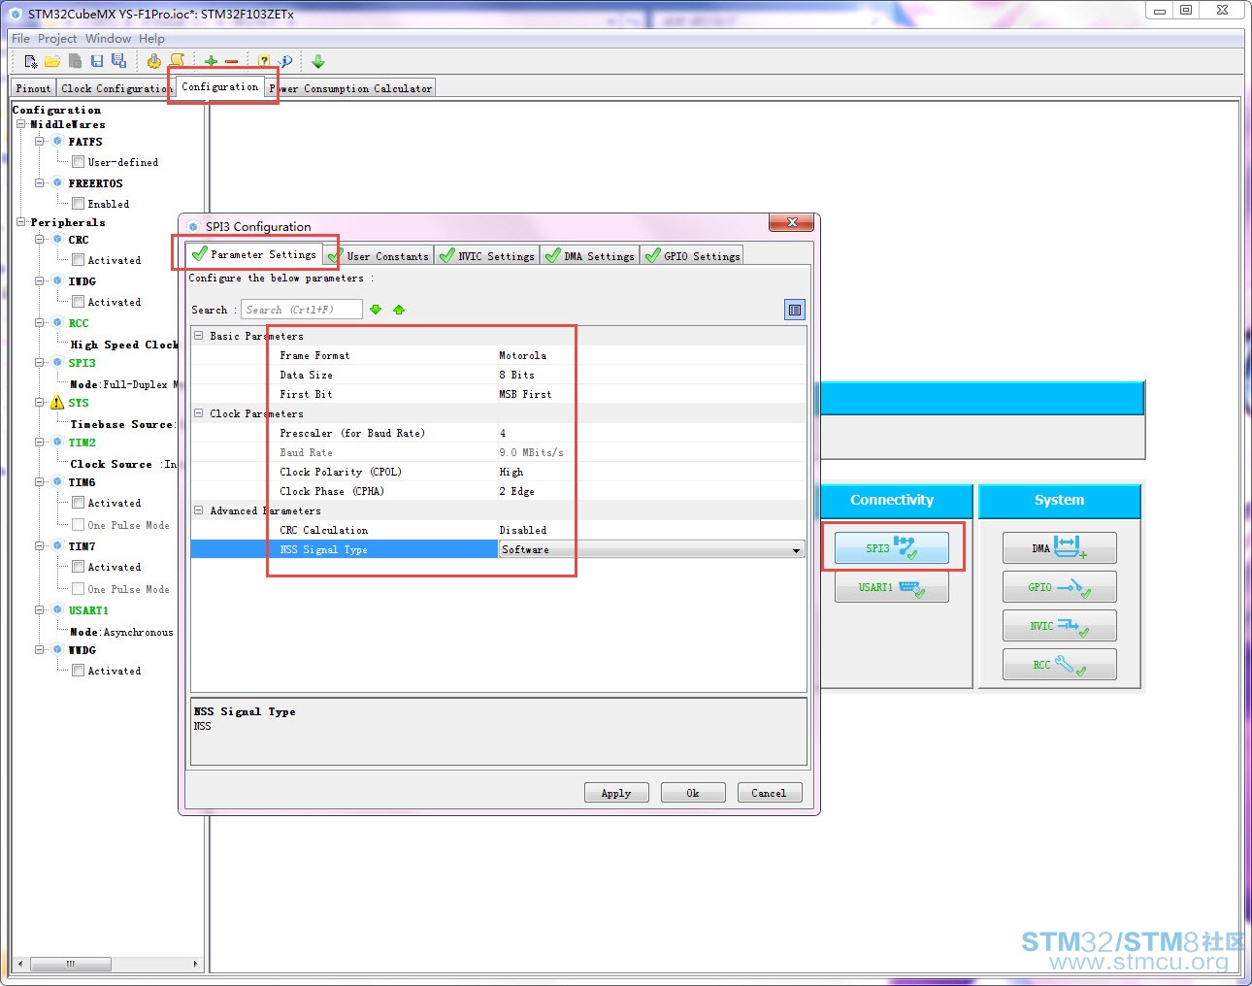Click the DMA system button

[1060, 548]
